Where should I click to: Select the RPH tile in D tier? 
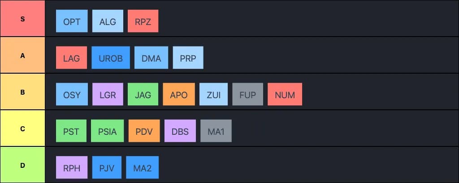[x=72, y=167]
